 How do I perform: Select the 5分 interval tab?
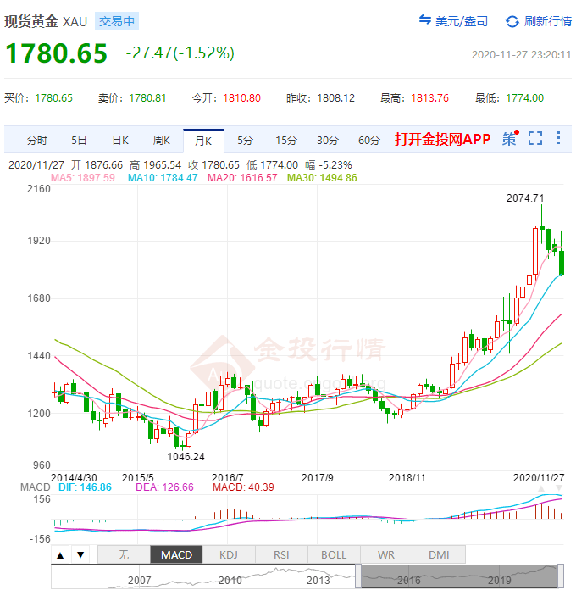[x=245, y=140]
